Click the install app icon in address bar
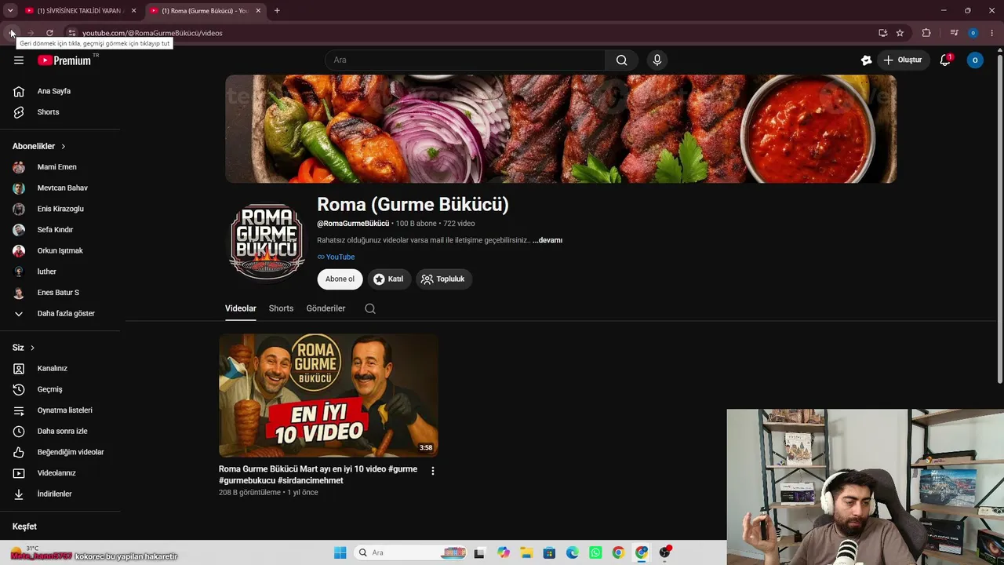This screenshot has width=1004, height=565. (882, 33)
